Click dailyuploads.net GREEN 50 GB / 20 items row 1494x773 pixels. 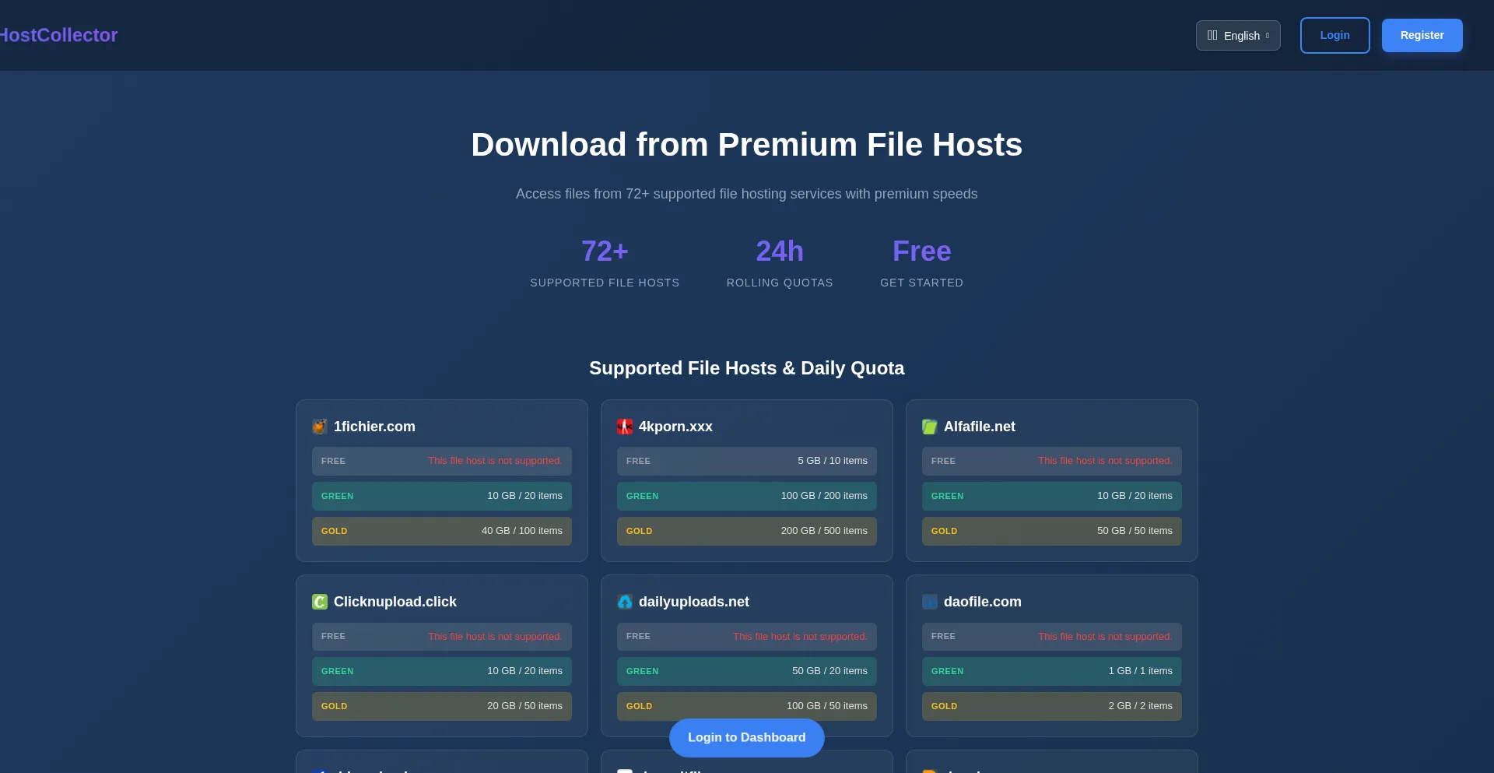[x=746, y=671]
